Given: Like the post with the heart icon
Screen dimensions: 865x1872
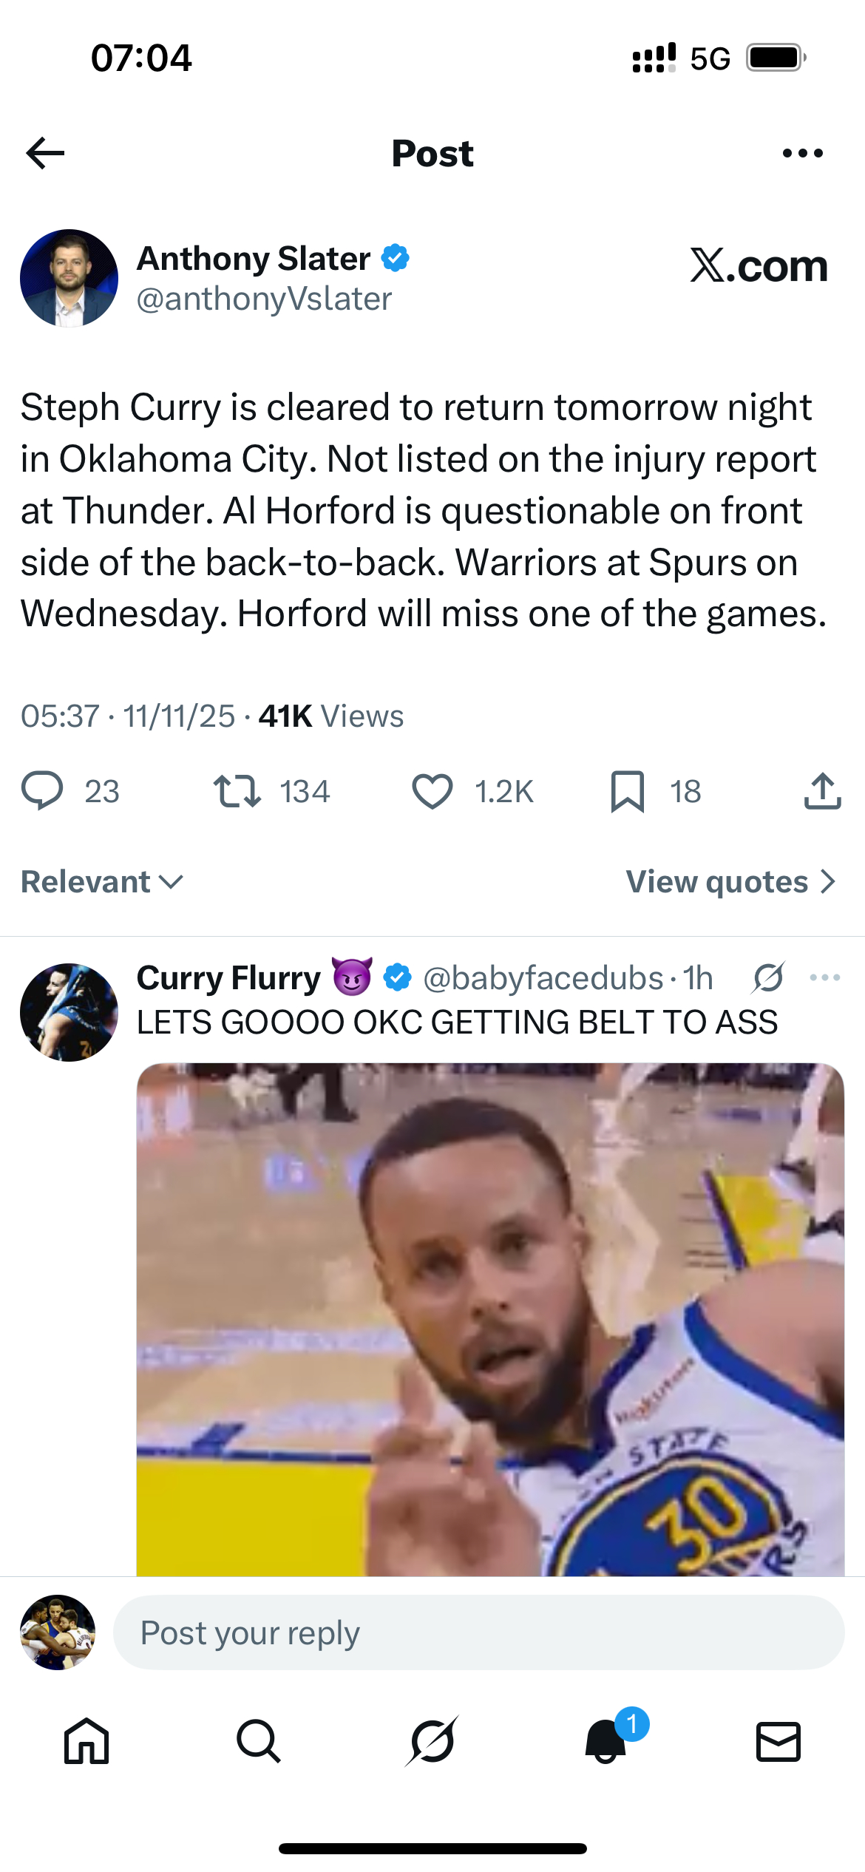Looking at the screenshot, I should pyautogui.click(x=432, y=791).
